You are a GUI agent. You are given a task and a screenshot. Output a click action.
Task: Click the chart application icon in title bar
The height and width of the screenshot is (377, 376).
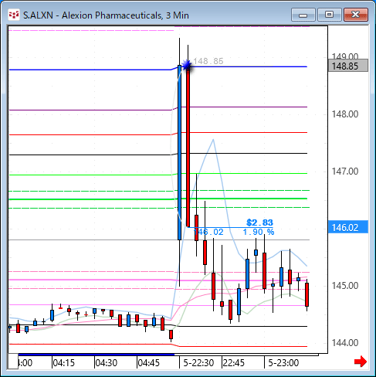pyautogui.click(x=14, y=15)
